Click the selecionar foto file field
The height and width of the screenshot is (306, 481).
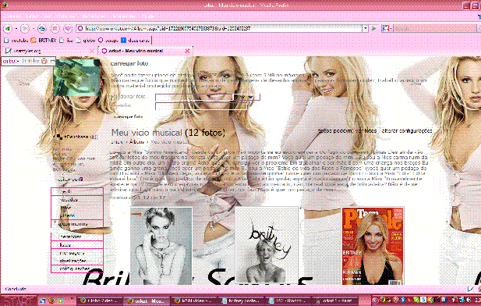[194, 97]
